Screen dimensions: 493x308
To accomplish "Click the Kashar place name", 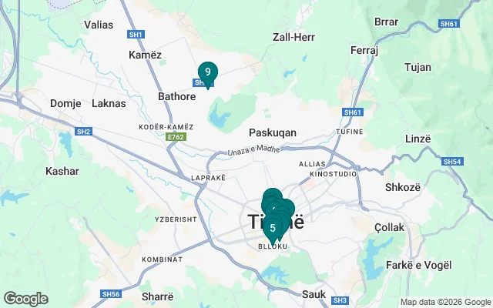I will tap(62, 171).
